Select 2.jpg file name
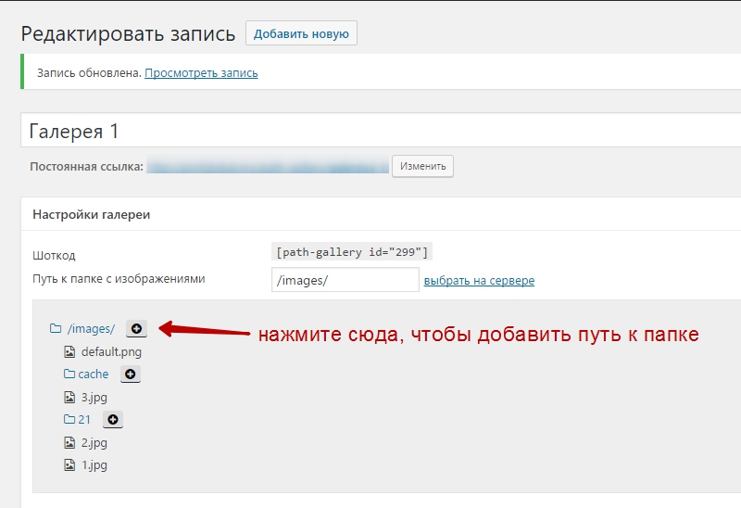This screenshot has height=508, width=741. click(94, 443)
